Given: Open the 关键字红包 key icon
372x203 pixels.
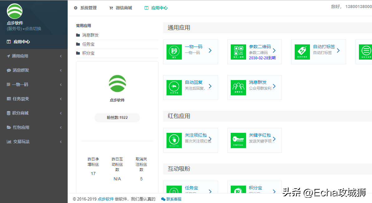Looking at the screenshot, I should pos(238,140).
